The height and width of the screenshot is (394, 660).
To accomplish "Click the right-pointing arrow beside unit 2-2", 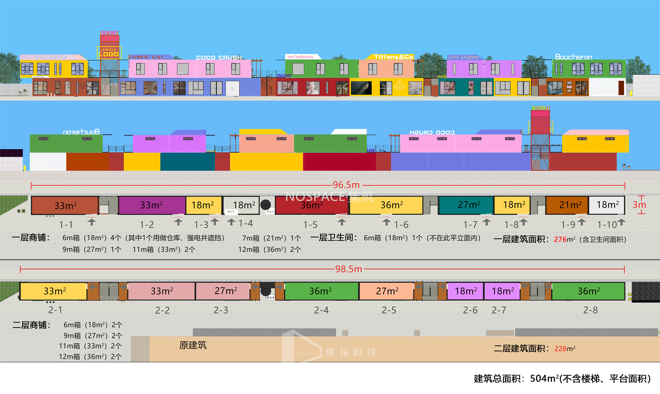I will 123,287.
